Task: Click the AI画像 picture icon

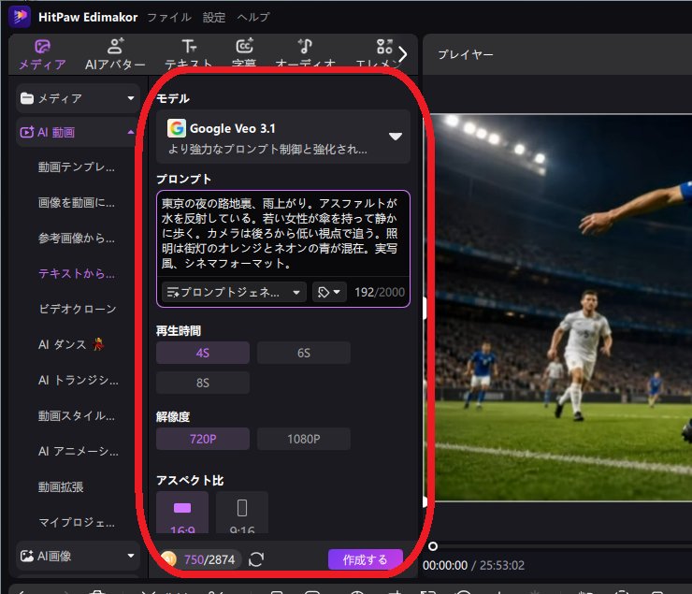Action: tap(27, 556)
